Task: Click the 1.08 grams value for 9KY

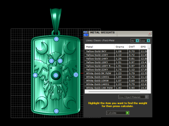Action: tap(119, 51)
